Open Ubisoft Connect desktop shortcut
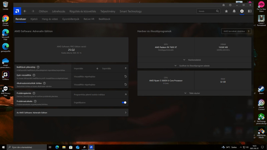The image size is (267, 150). [261, 105]
